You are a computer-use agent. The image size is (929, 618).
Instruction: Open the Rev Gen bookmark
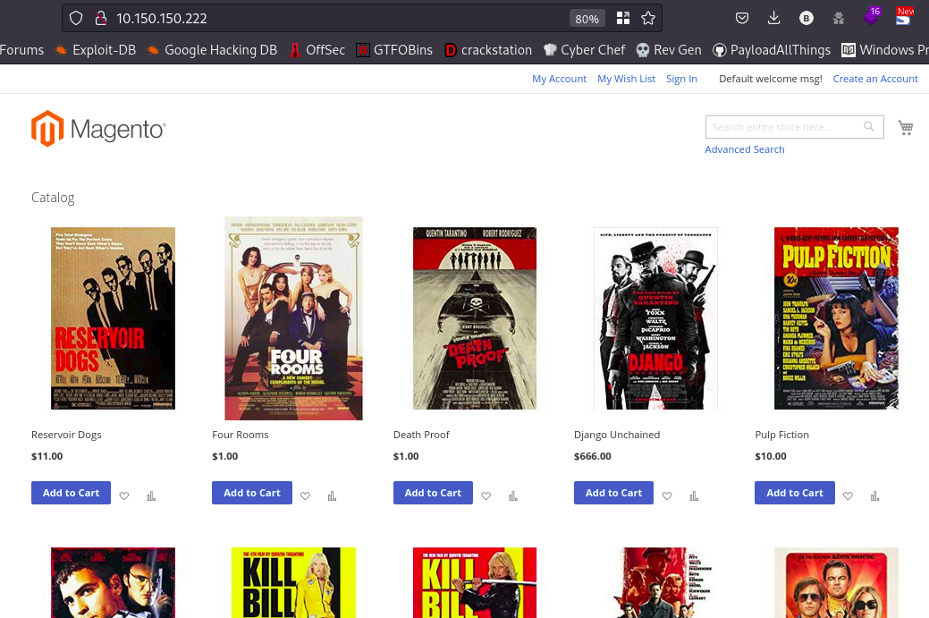669,50
